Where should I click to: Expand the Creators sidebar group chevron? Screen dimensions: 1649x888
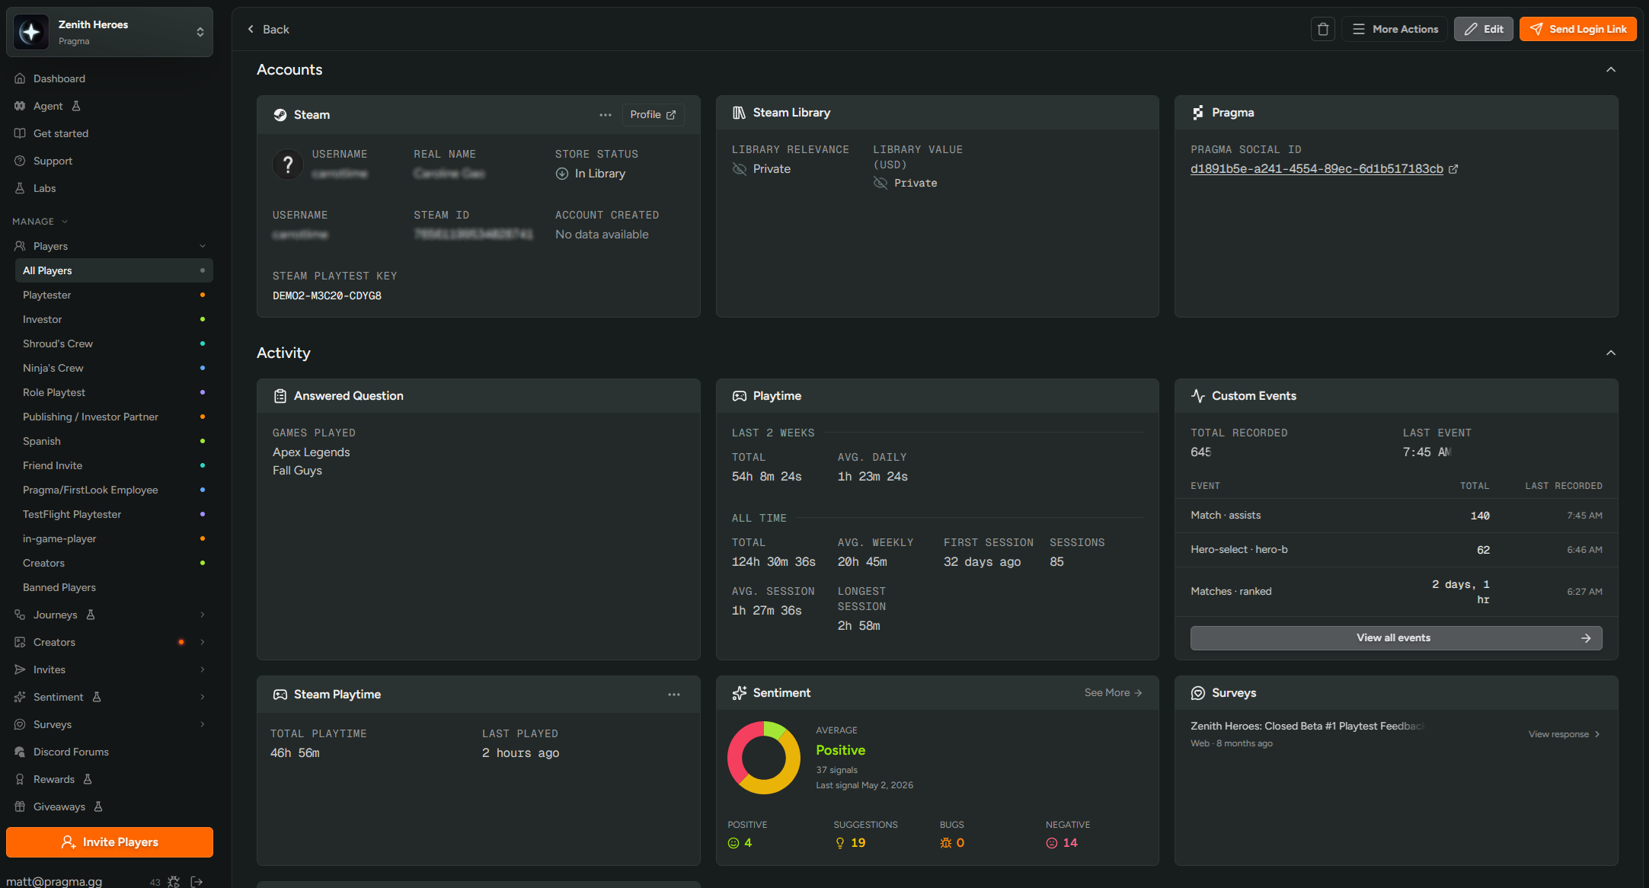coord(202,642)
